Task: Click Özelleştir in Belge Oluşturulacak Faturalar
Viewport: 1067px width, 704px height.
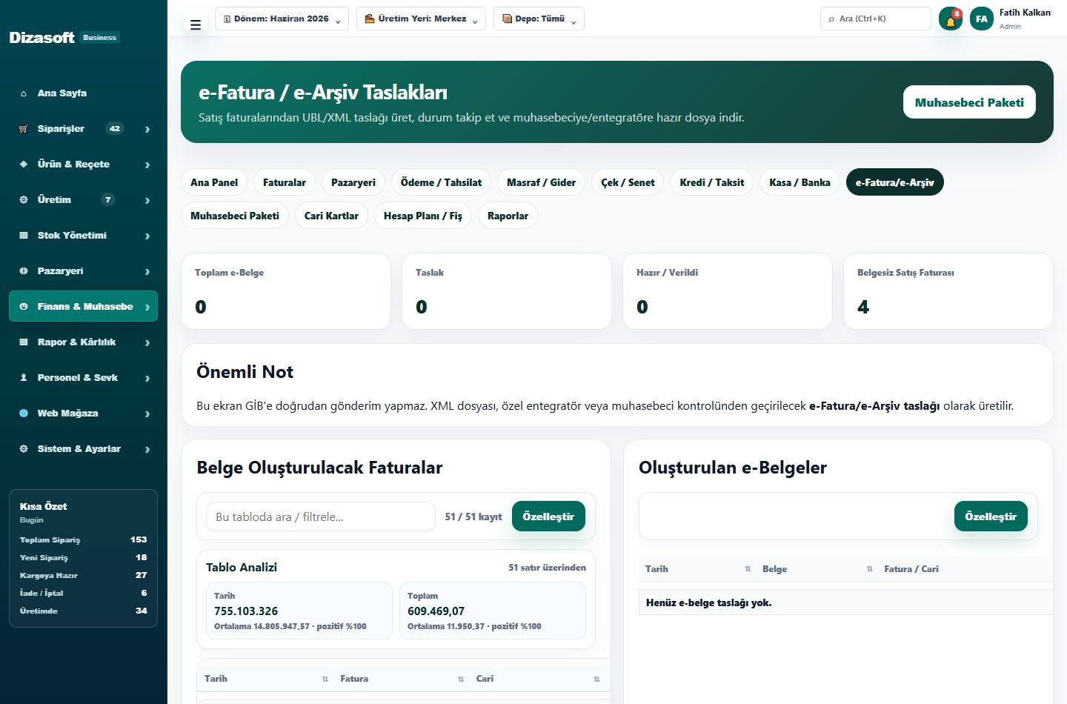Action: tap(548, 517)
